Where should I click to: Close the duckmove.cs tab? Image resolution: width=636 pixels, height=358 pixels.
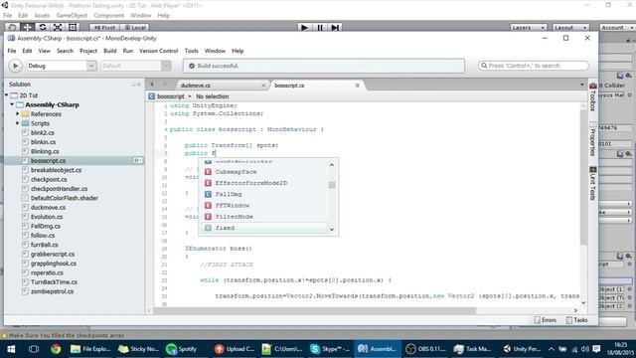coord(263,86)
